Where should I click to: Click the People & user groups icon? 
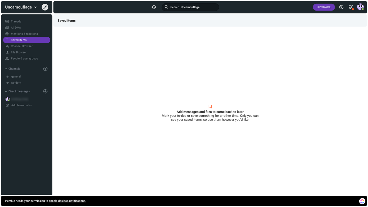coord(7,59)
